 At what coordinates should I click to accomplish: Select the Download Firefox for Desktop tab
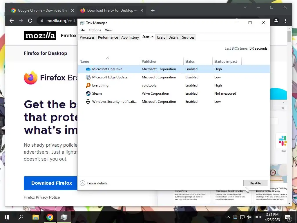tap(112, 10)
